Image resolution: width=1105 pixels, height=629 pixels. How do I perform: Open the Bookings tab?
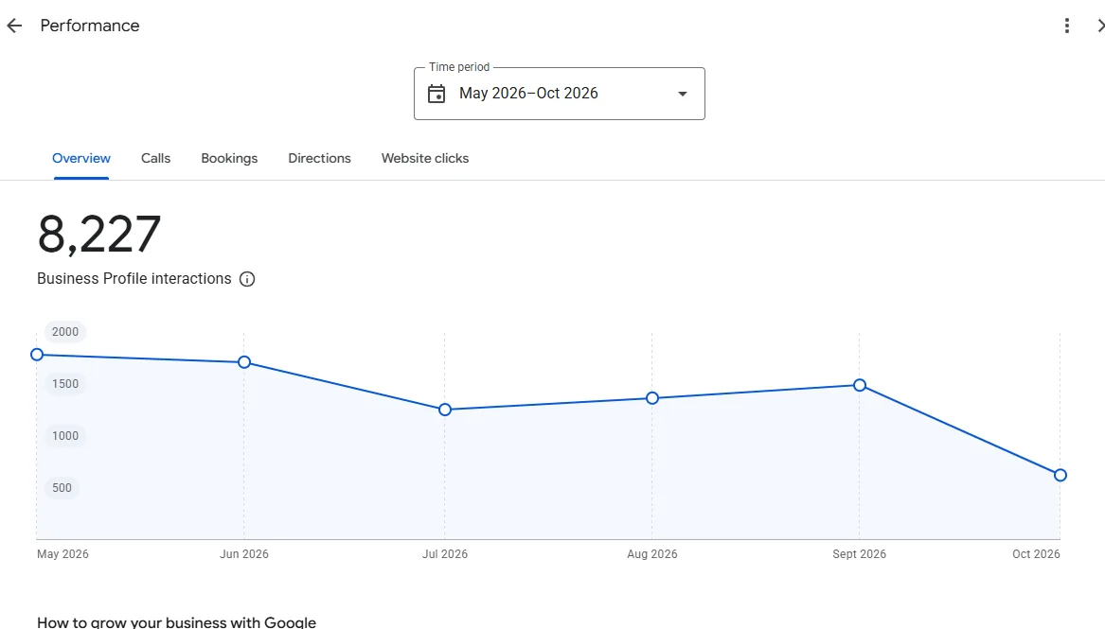click(x=229, y=159)
